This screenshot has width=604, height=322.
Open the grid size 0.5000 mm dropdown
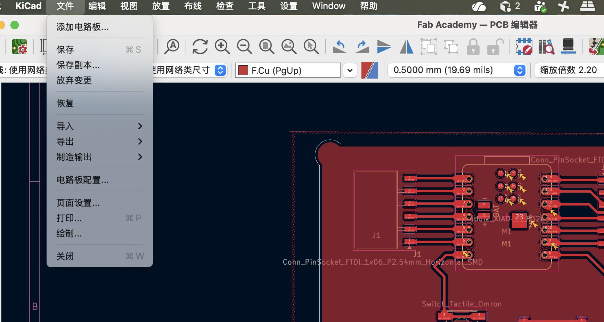pos(457,70)
